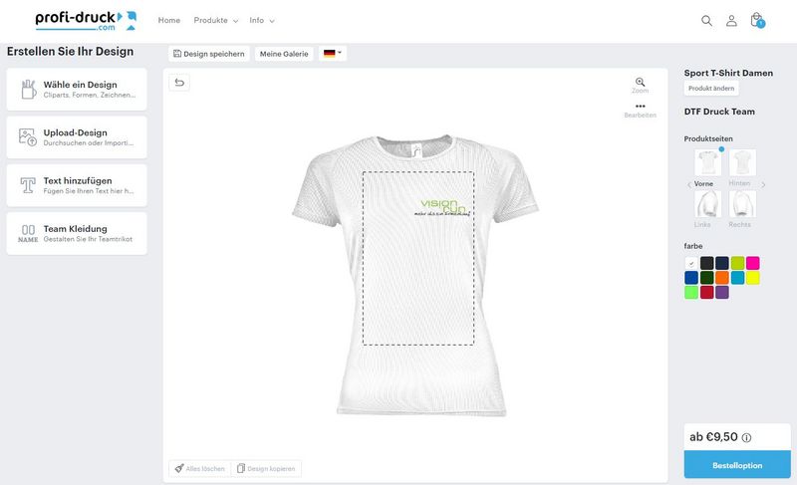This screenshot has width=797, height=485.
Task: Click the profi-druck.com logo
Action: (86, 21)
